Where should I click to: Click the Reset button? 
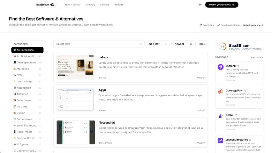click(202, 44)
